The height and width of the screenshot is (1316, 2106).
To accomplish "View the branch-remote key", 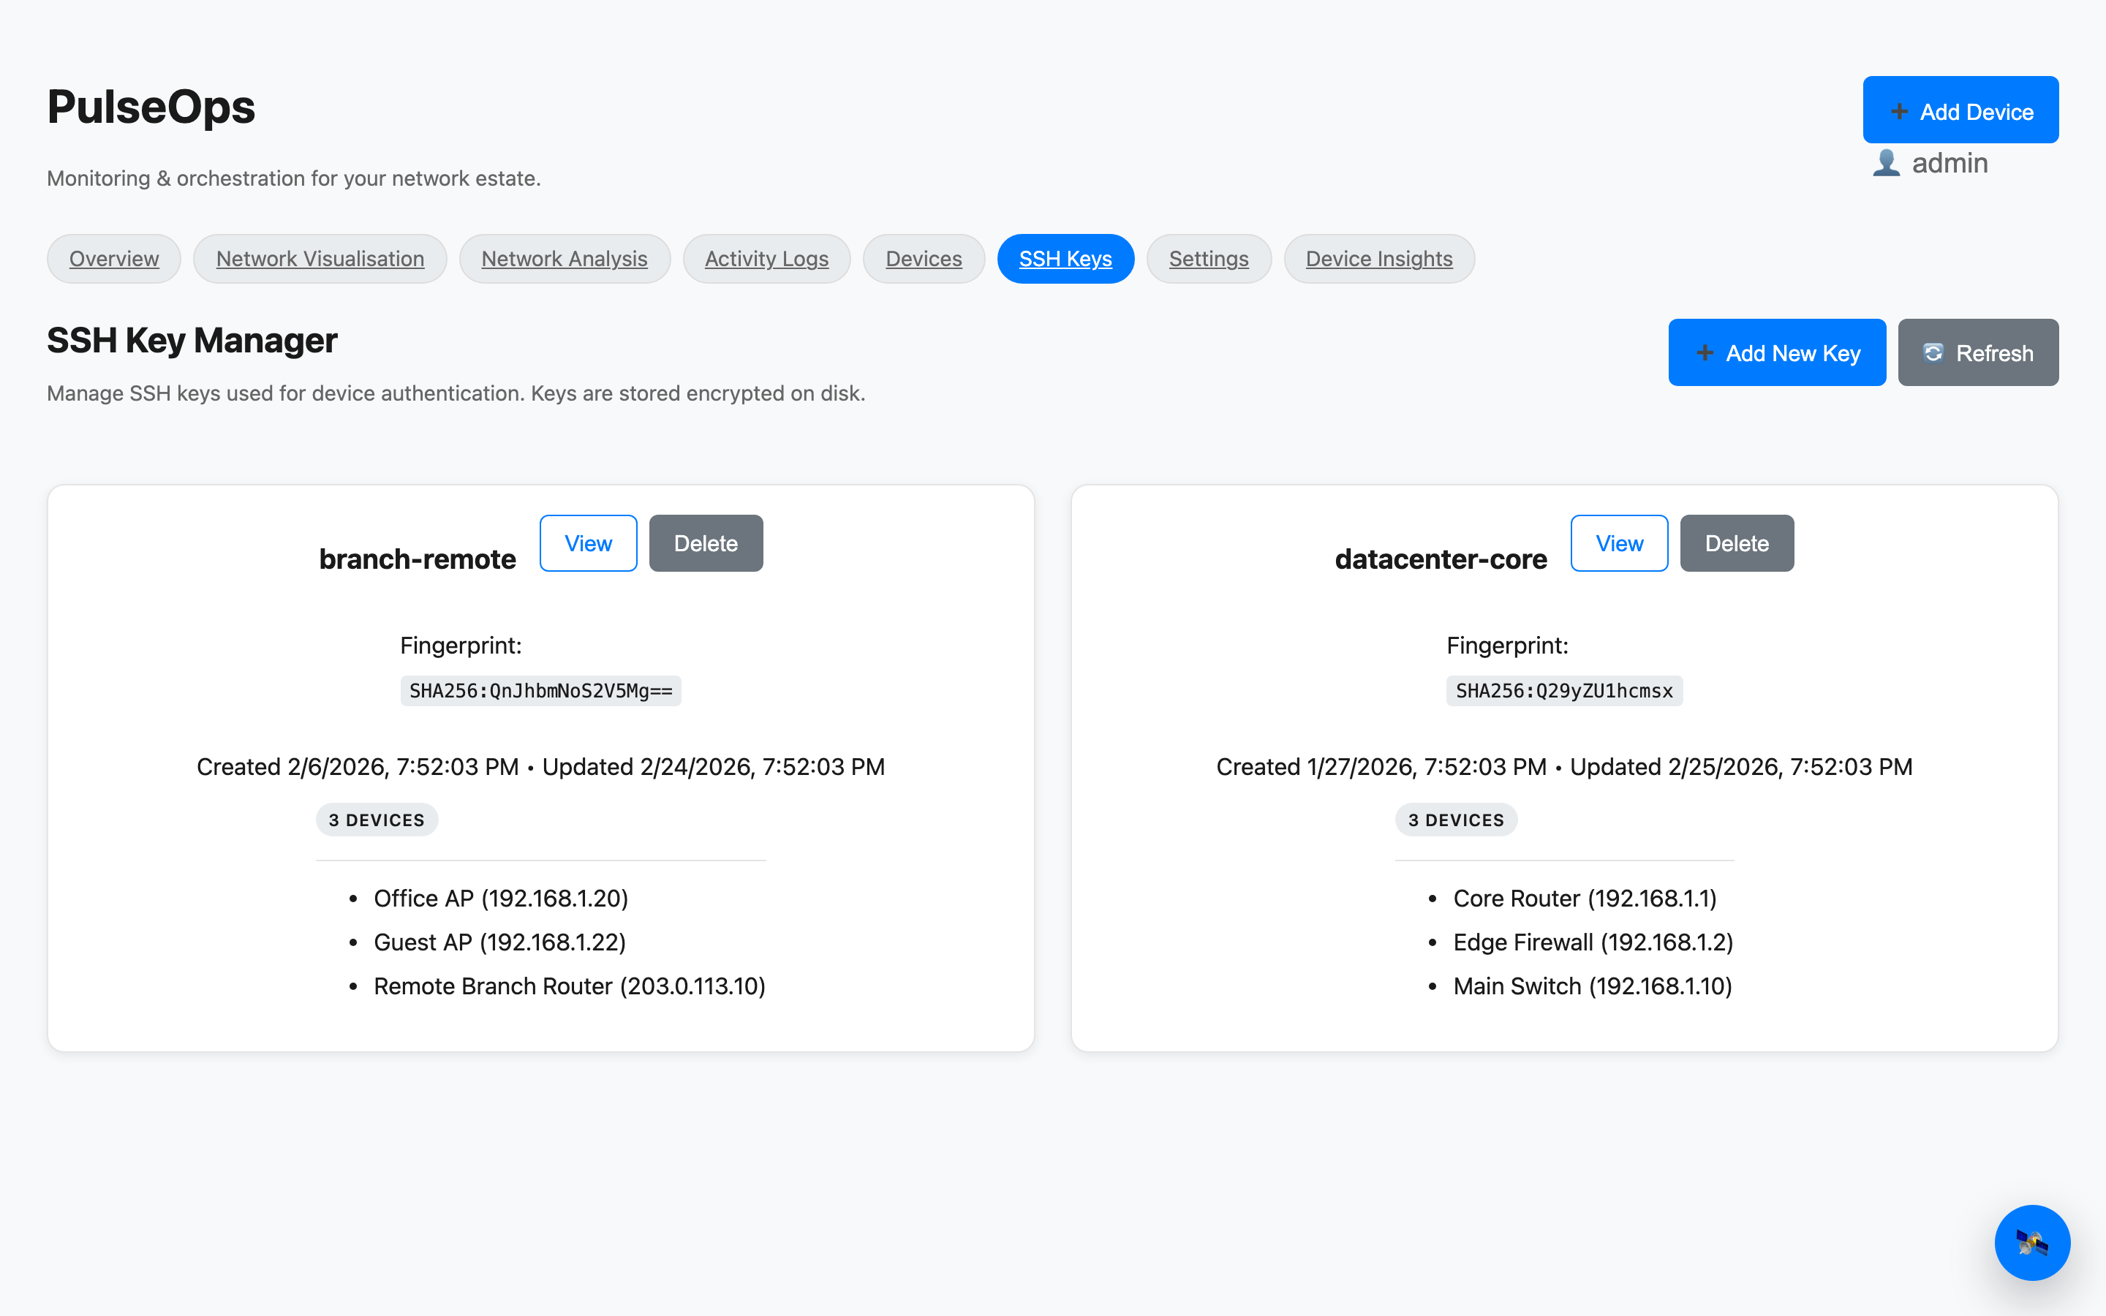I will tap(588, 543).
